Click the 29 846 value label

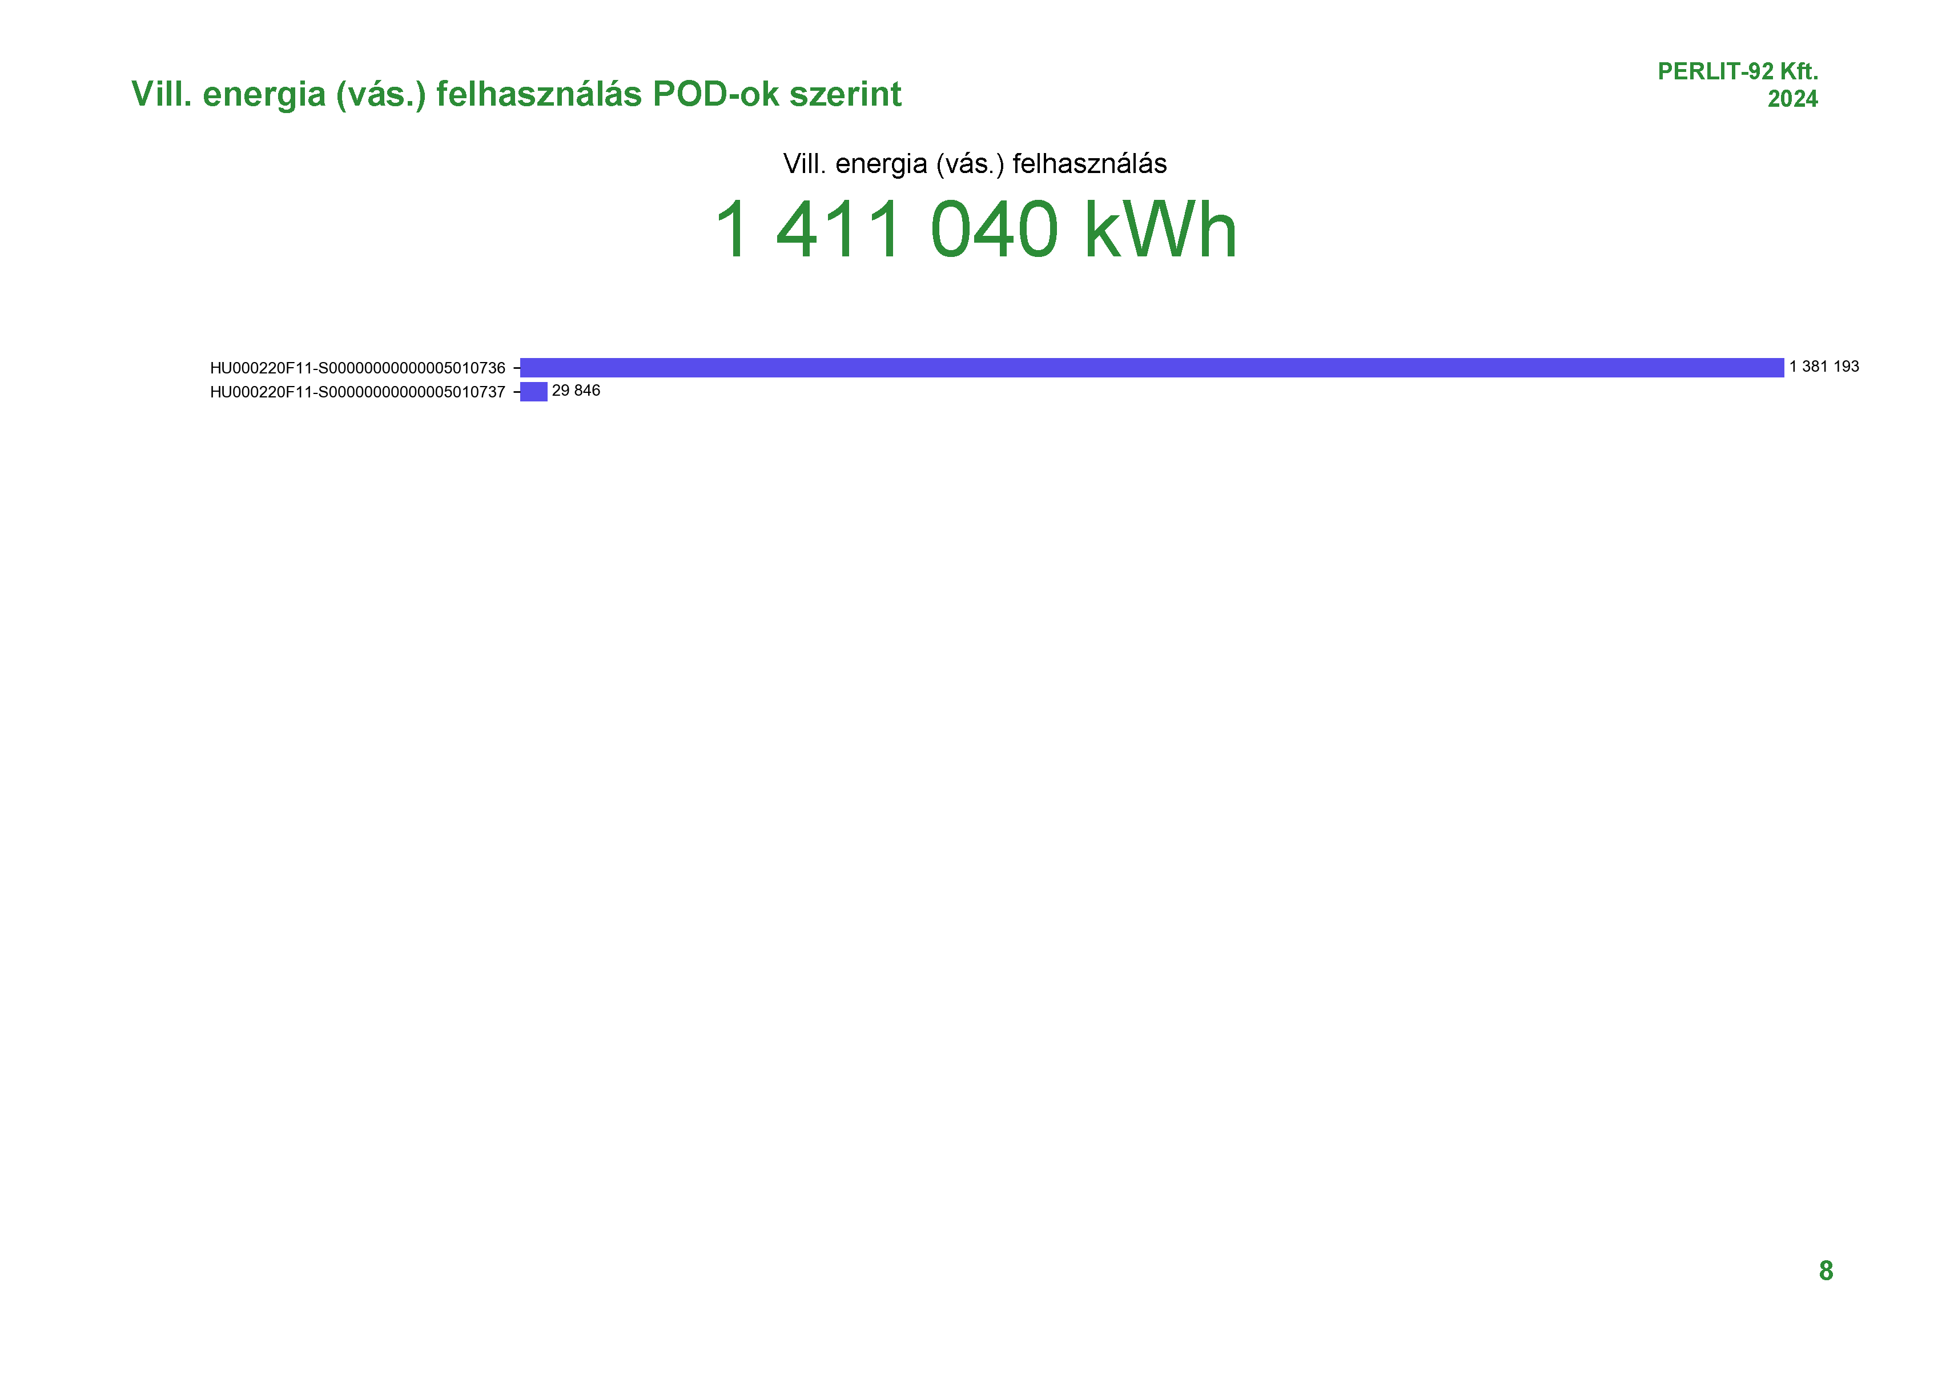[576, 391]
